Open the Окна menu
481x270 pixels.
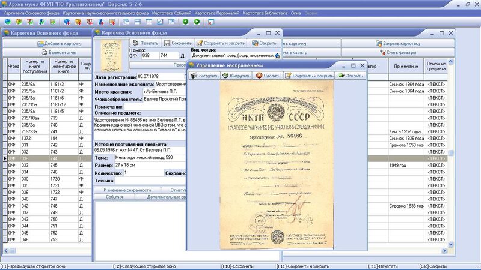(296, 13)
